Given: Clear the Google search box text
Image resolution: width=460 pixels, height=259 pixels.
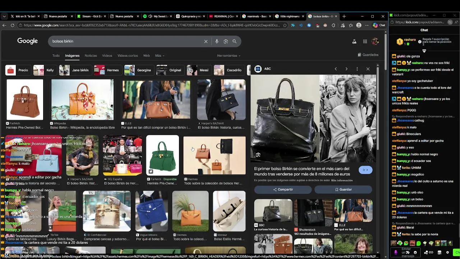Looking at the screenshot, I should pos(206,41).
